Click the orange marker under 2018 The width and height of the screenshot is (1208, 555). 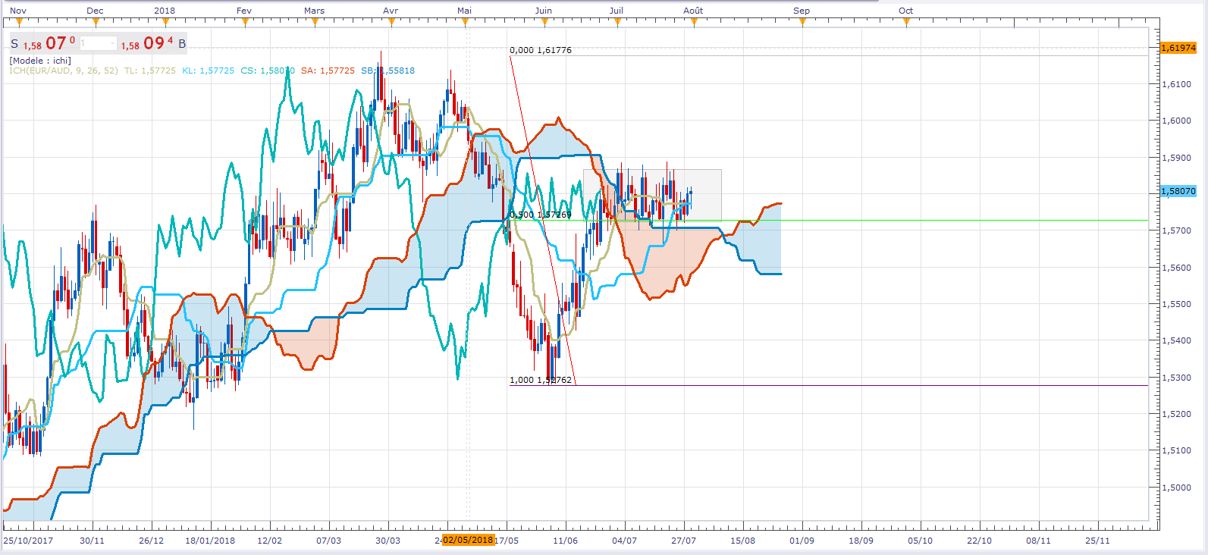tap(165, 22)
